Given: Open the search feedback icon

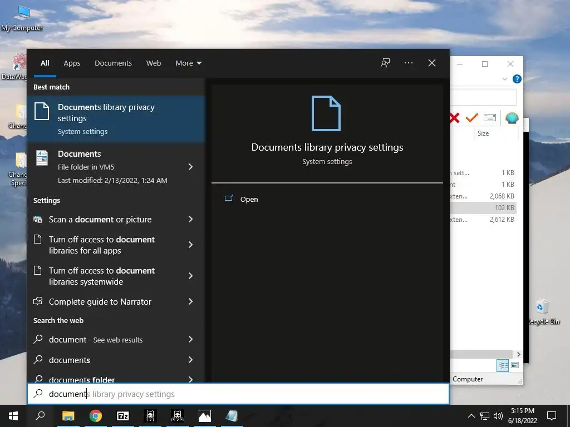Looking at the screenshot, I should pyautogui.click(x=385, y=63).
